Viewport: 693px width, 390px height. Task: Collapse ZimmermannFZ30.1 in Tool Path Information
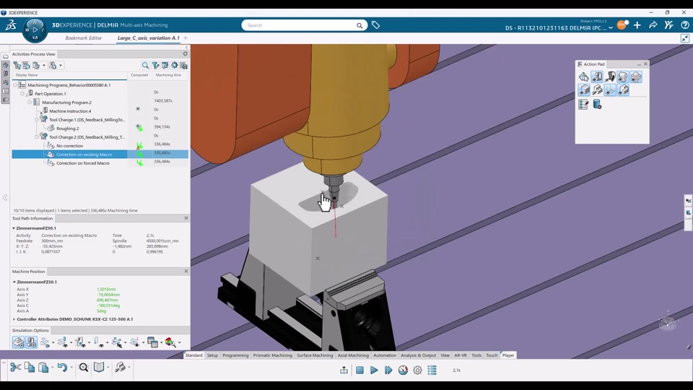14,228
